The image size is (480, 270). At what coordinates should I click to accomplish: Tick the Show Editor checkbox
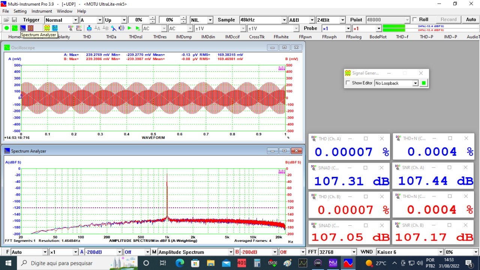coord(348,83)
